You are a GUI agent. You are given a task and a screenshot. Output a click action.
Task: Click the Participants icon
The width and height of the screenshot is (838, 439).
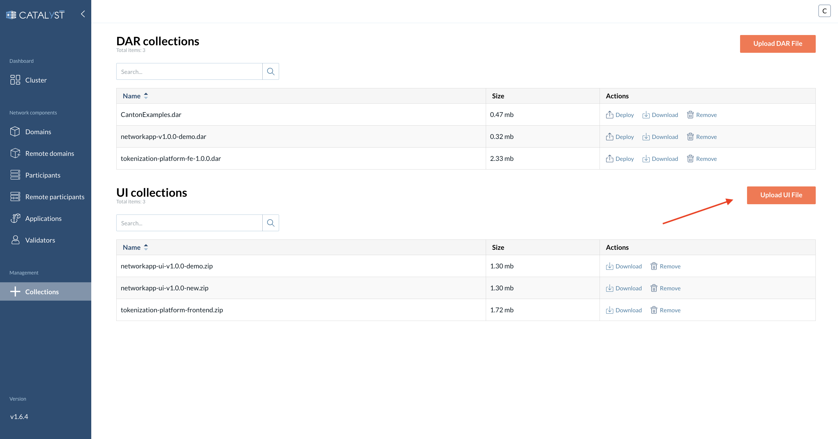pos(15,175)
